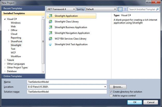Select the Silverlight category

tap(16, 45)
